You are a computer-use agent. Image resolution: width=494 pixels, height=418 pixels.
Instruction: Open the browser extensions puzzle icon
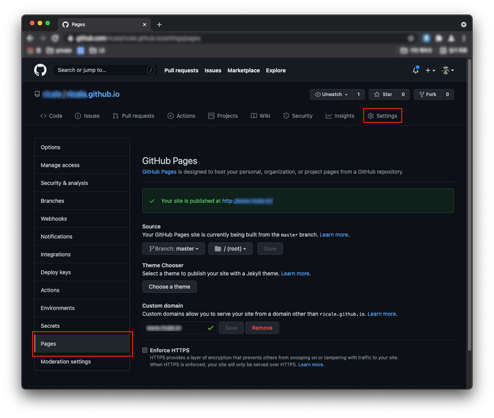[x=439, y=38]
